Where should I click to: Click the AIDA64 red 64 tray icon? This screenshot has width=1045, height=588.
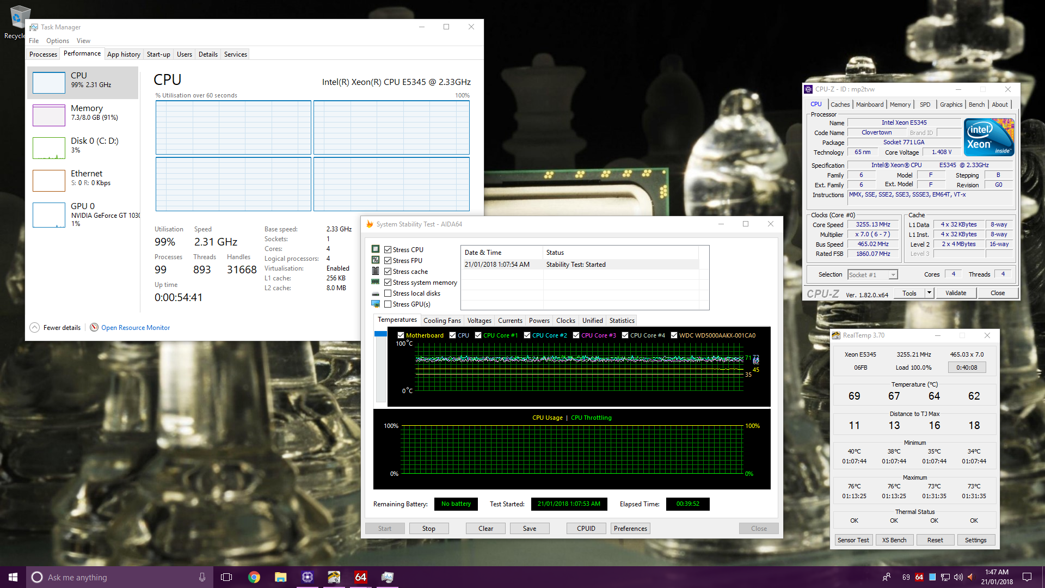919,577
